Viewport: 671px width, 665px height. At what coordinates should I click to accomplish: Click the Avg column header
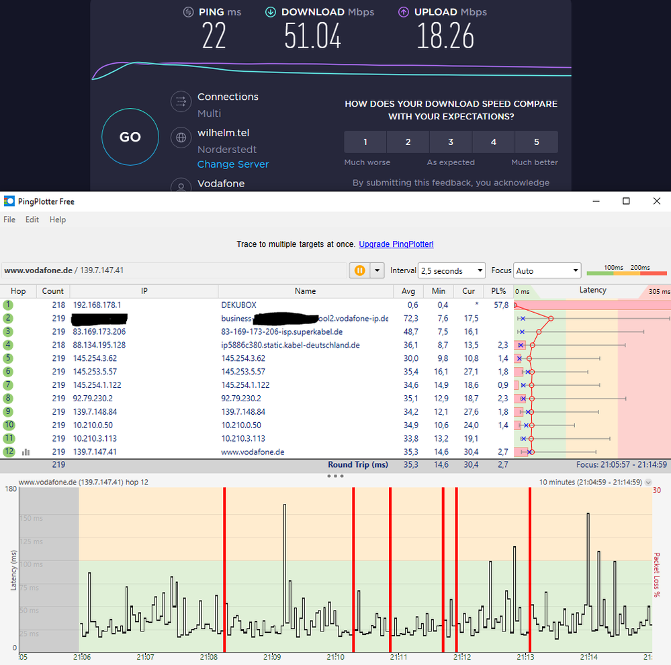408,291
